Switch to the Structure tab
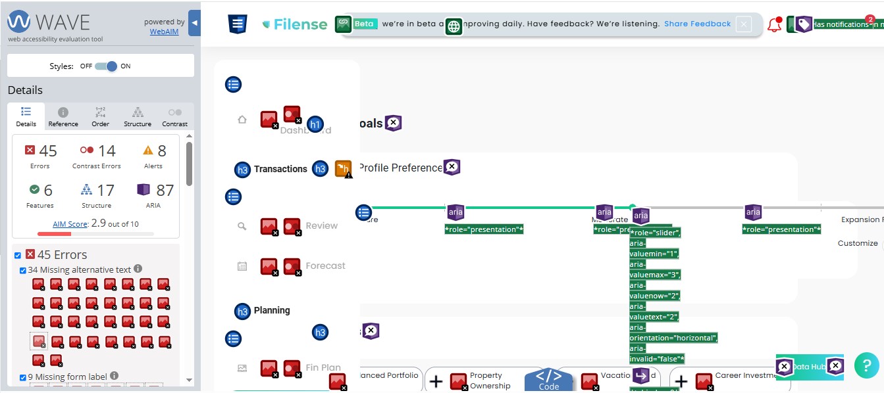This screenshot has width=884, height=393. (138, 117)
